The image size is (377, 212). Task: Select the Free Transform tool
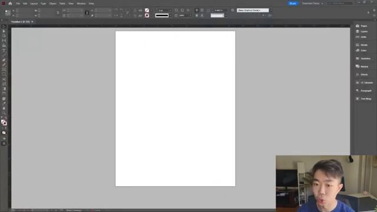click(4, 84)
